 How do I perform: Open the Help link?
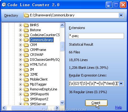(118, 107)
